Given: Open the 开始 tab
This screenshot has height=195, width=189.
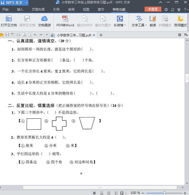Looking at the screenshot, I should coord(5,10).
